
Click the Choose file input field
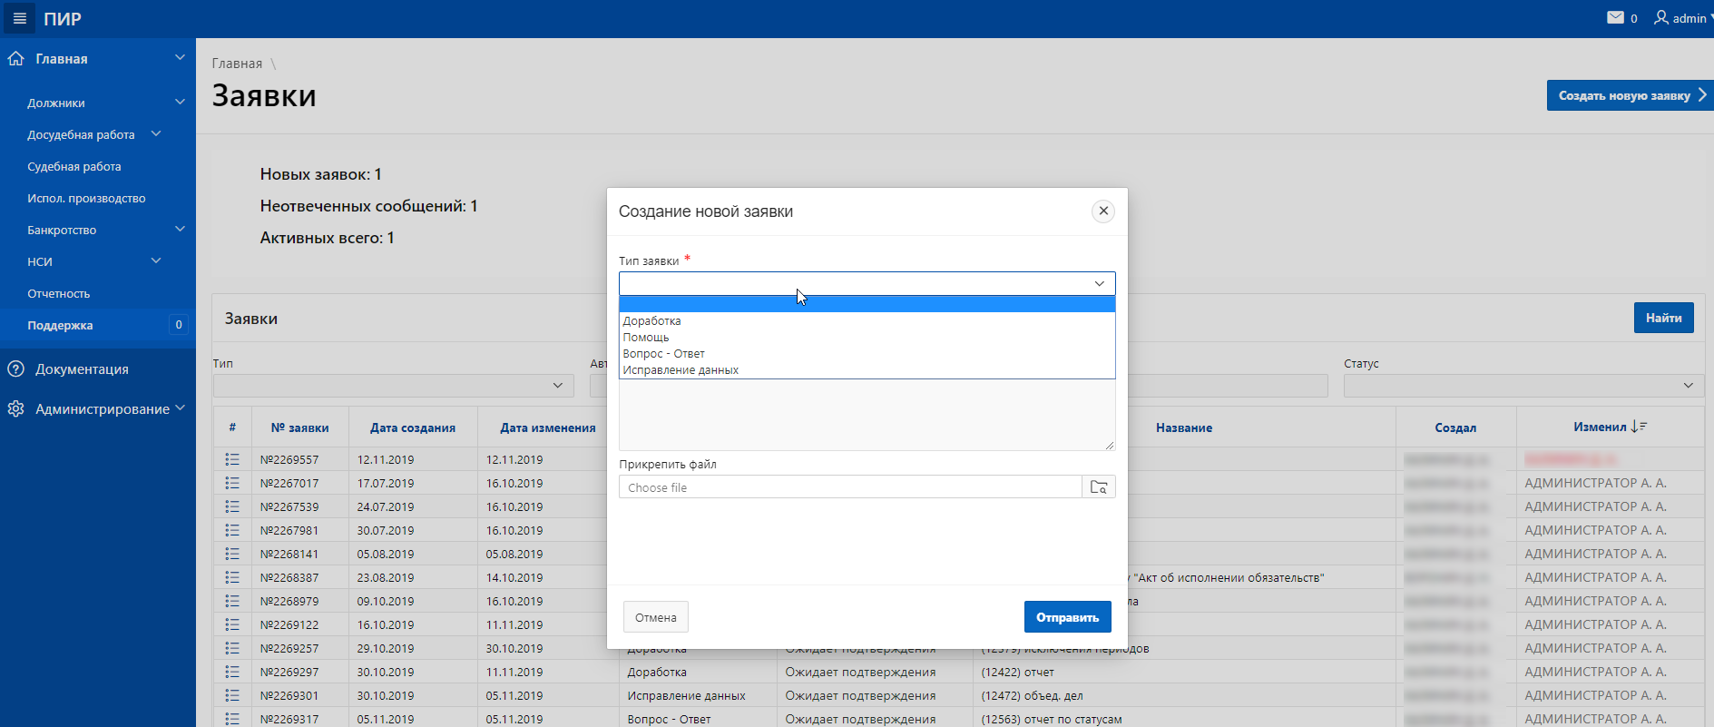pos(850,487)
